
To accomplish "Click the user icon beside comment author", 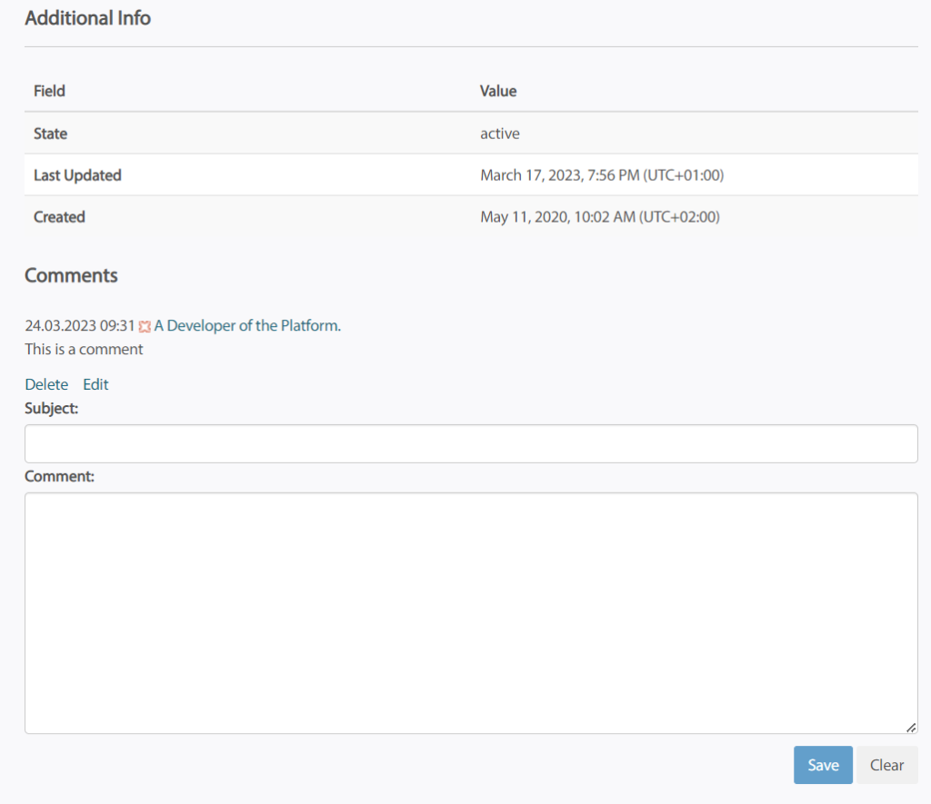I will [x=145, y=326].
